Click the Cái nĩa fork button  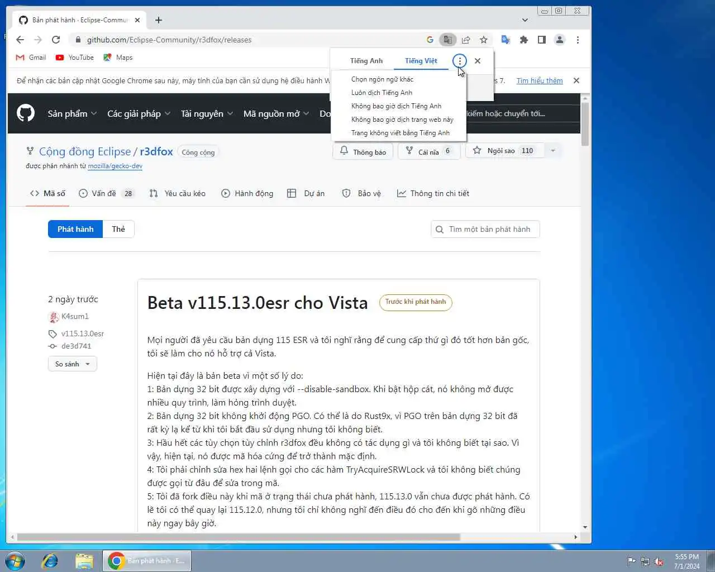tap(429, 152)
